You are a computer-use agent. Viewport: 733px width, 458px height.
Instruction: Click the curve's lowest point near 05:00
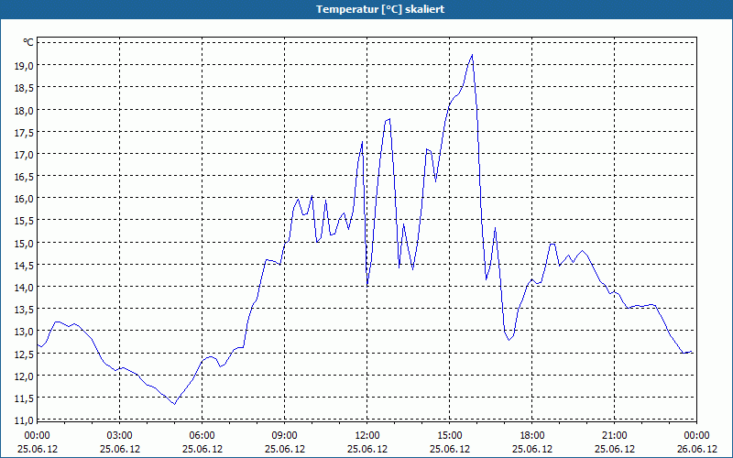pyautogui.click(x=174, y=404)
